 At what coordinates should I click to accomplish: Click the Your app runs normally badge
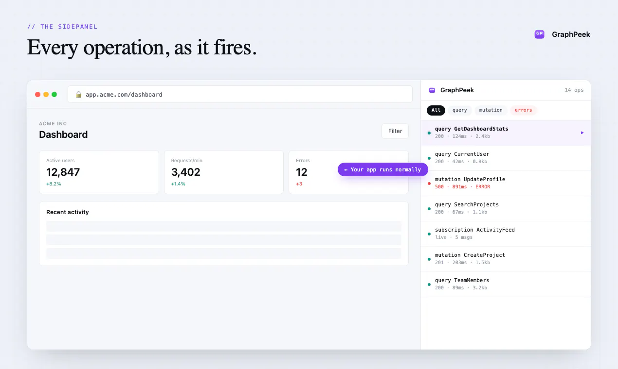click(383, 169)
